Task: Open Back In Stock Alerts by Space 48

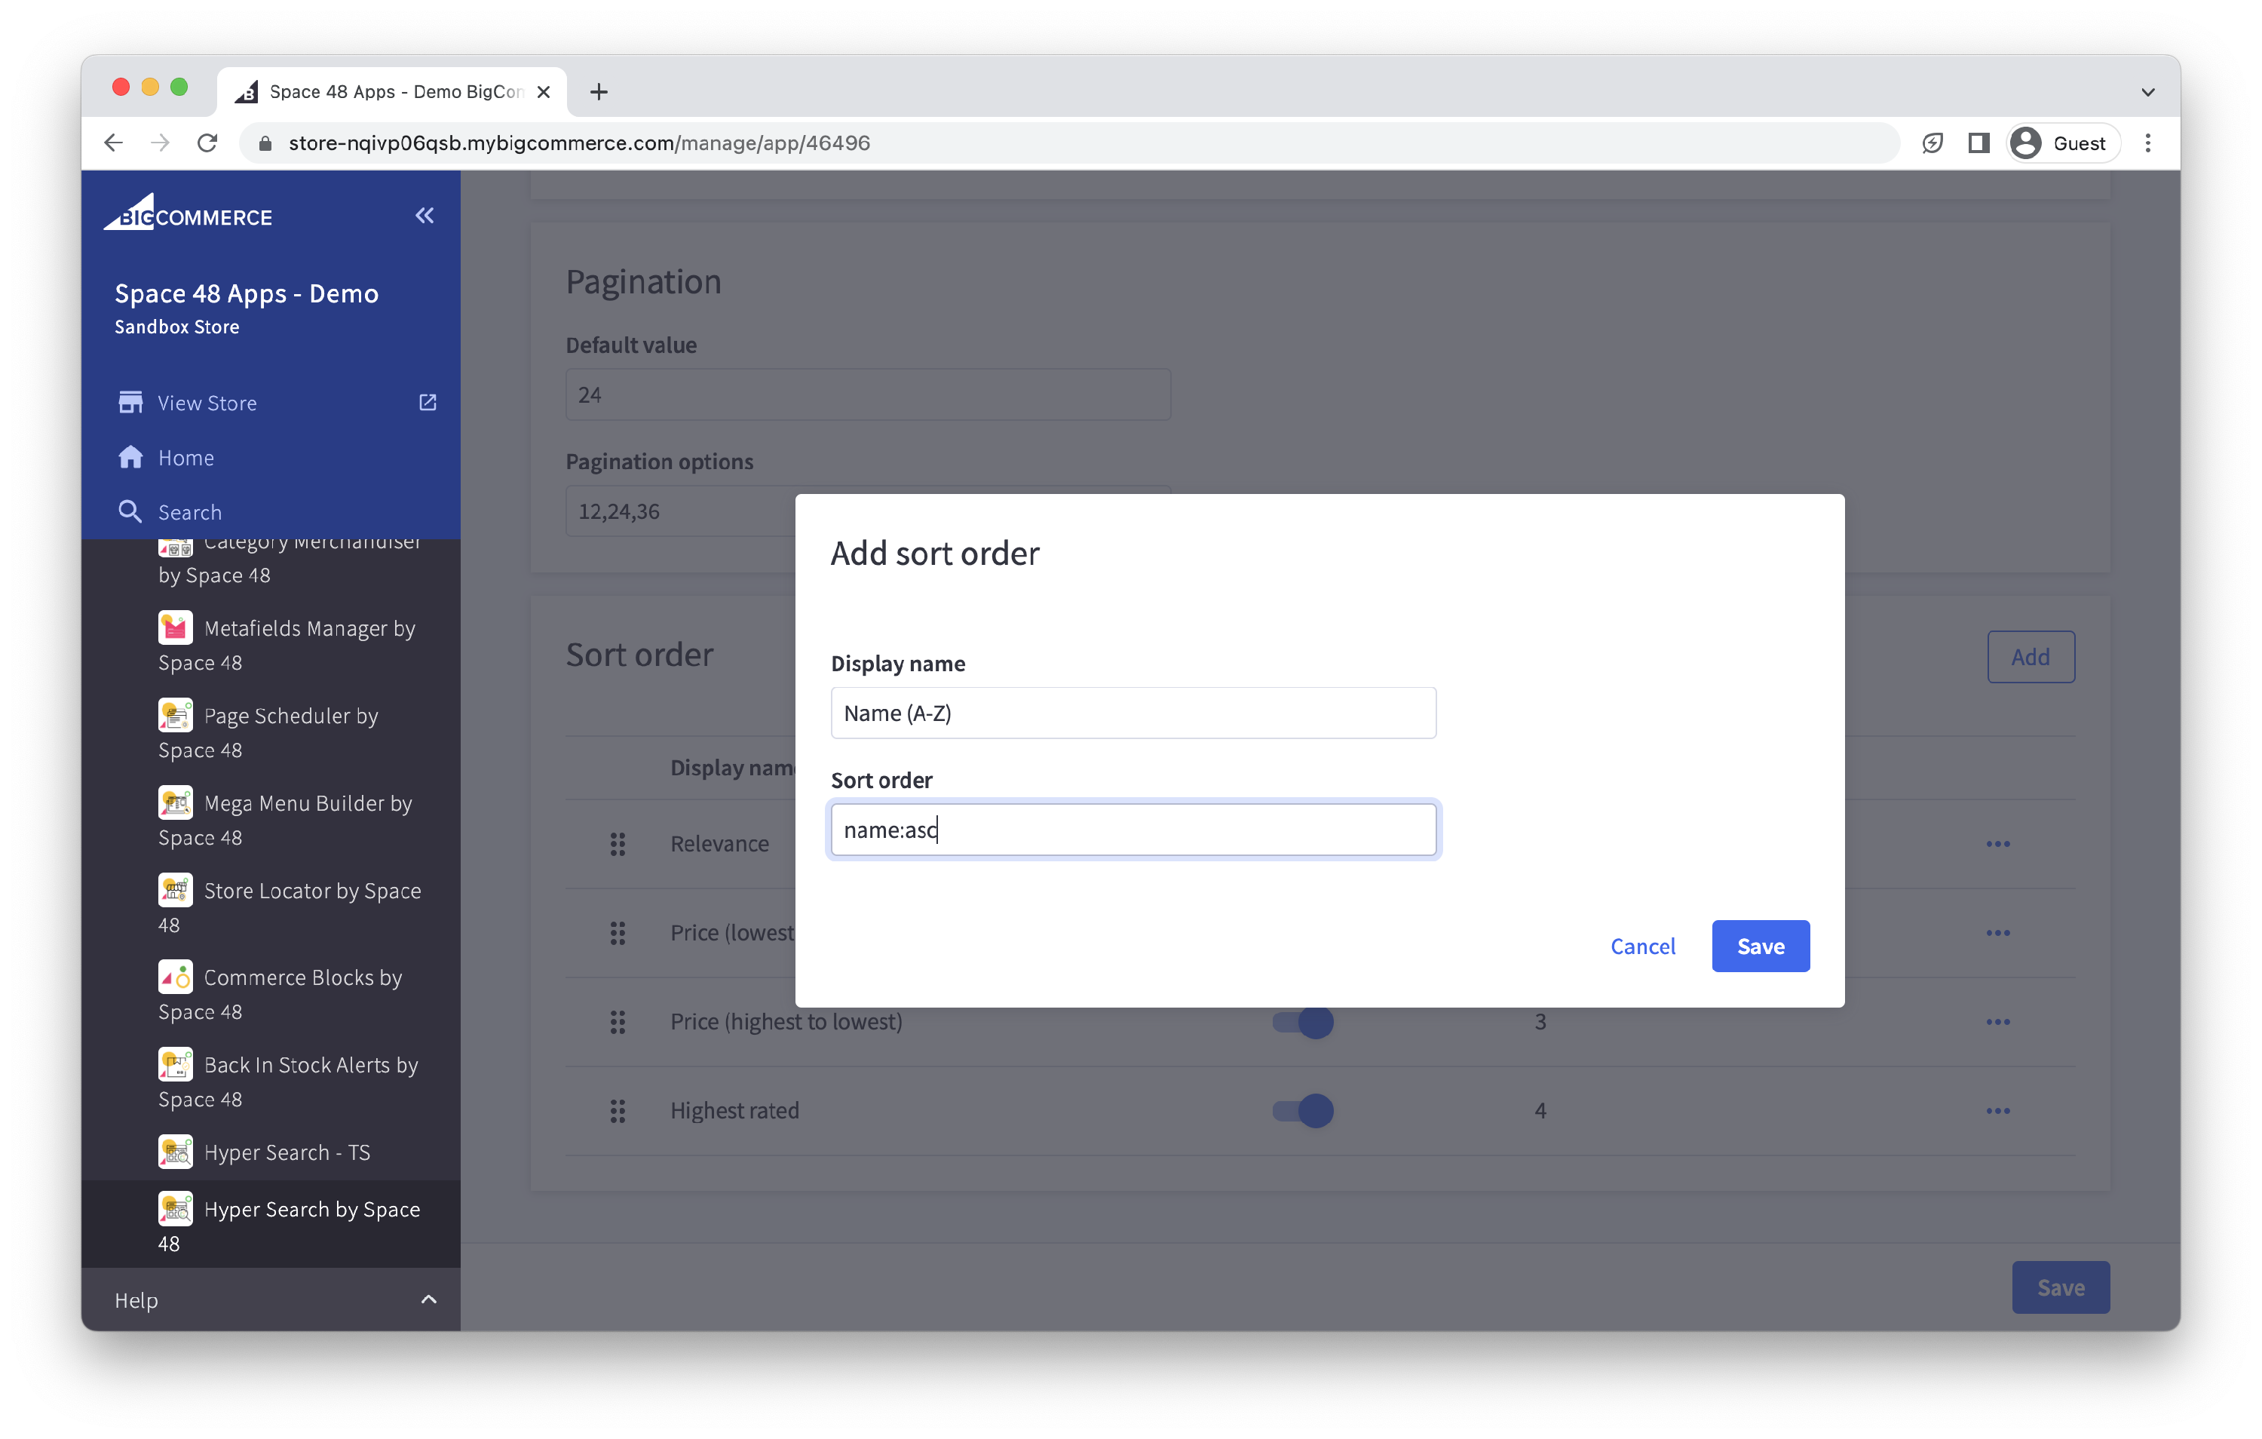Action: 288,1081
